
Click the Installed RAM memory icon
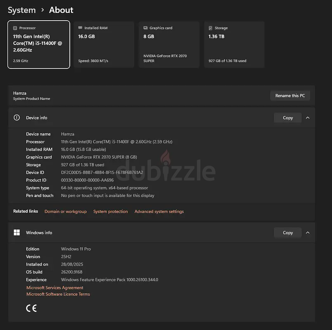click(80, 28)
